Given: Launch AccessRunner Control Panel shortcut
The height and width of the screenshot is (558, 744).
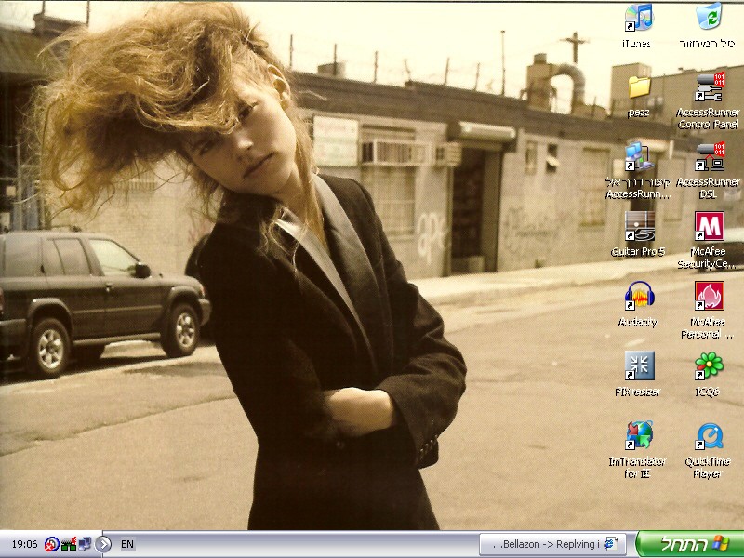Looking at the screenshot, I should (709, 87).
